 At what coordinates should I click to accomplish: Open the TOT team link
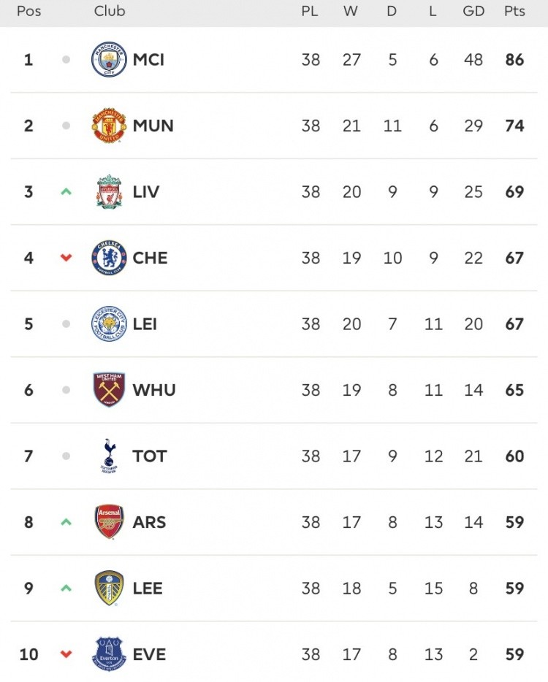[150, 456]
